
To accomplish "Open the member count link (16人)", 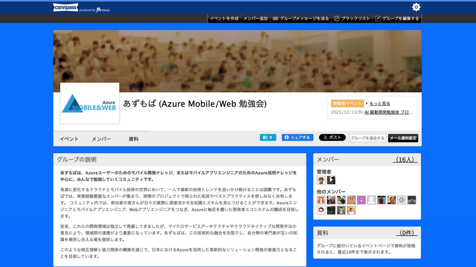I will pos(405,160).
